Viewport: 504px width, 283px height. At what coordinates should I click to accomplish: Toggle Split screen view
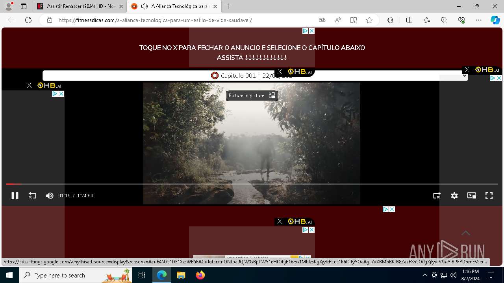[x=409, y=20]
